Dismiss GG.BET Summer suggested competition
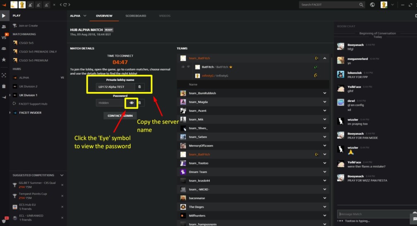Screen dimensions: 417x226 (62, 185)
